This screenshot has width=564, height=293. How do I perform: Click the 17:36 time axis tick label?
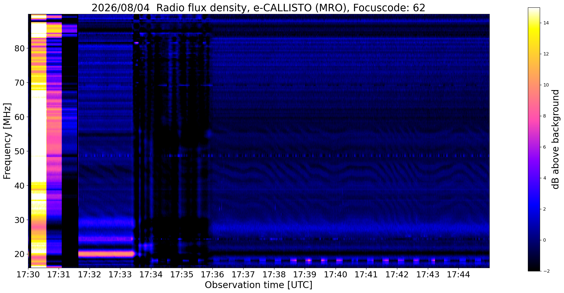[212, 275]
